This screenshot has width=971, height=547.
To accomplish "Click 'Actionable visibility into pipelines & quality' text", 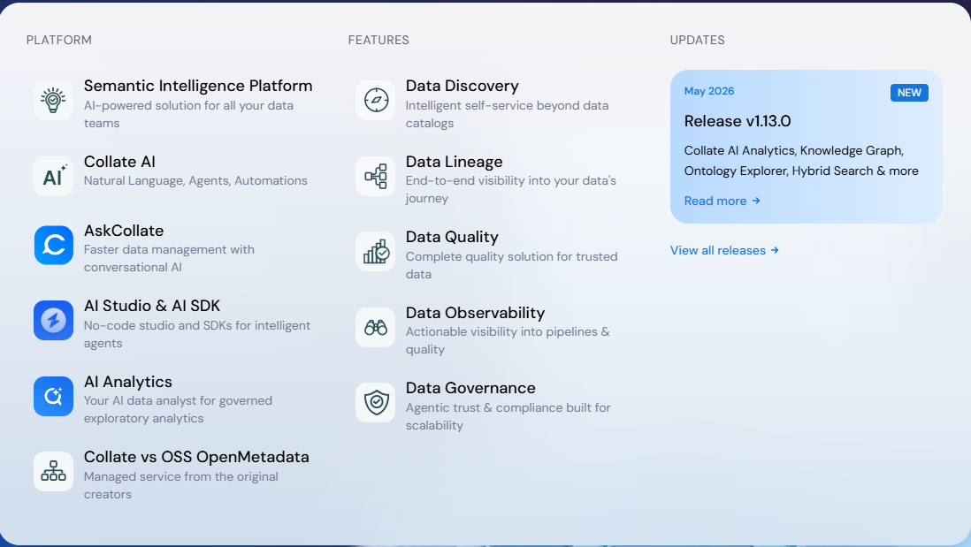I will point(508,340).
